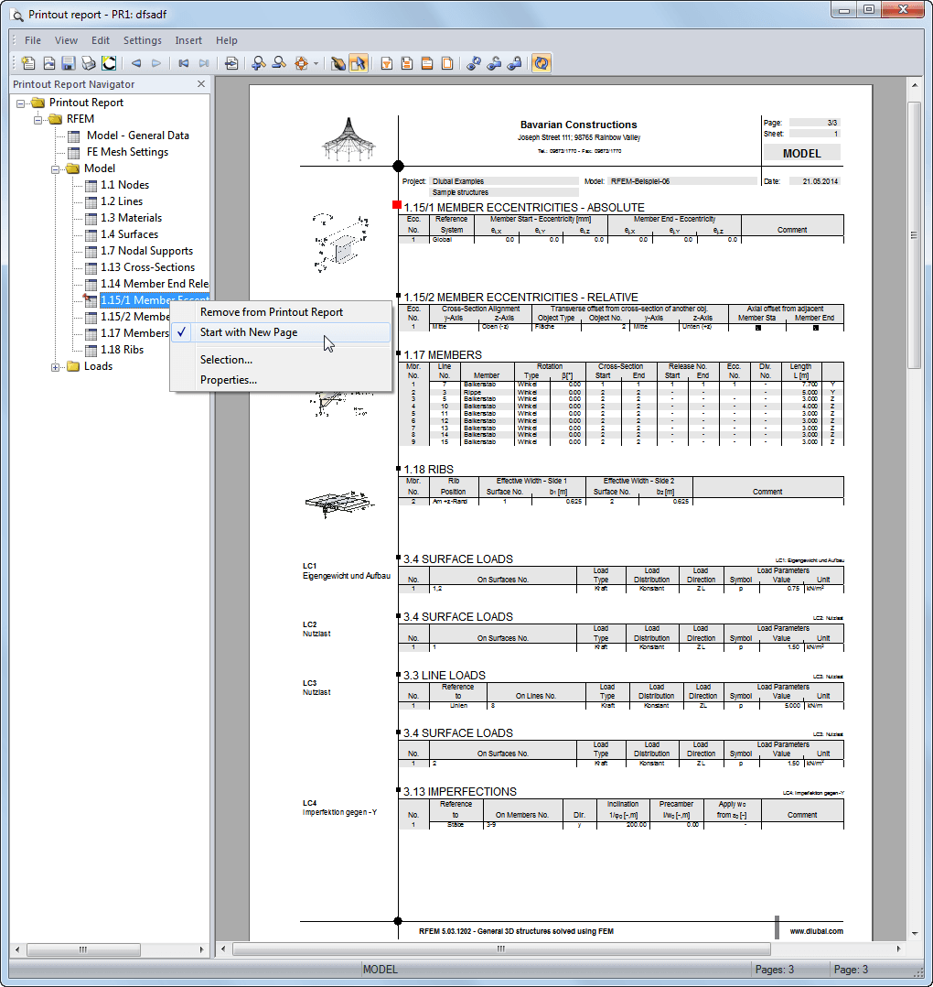Click the third orange page header icon
Screen dimensions: 933x987
pyautogui.click(x=427, y=63)
